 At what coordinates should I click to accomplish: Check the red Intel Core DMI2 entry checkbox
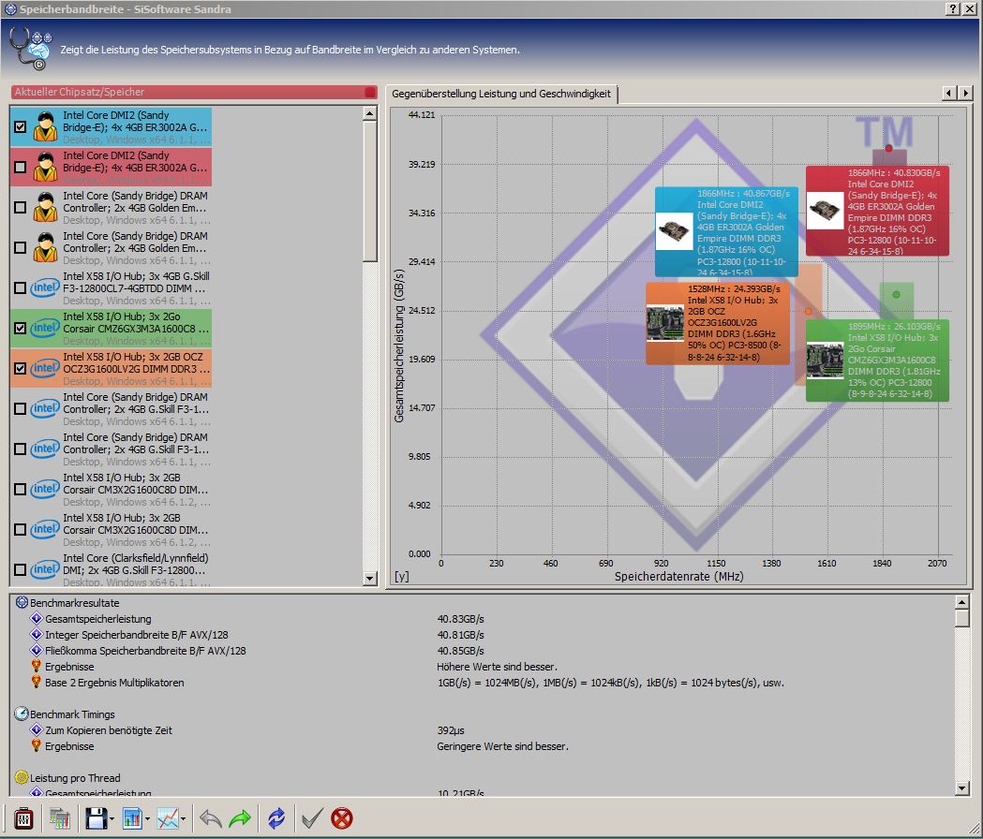click(x=20, y=168)
